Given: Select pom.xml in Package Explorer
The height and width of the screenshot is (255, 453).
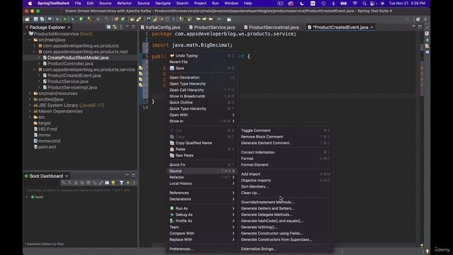Looking at the screenshot, I should click(47, 147).
